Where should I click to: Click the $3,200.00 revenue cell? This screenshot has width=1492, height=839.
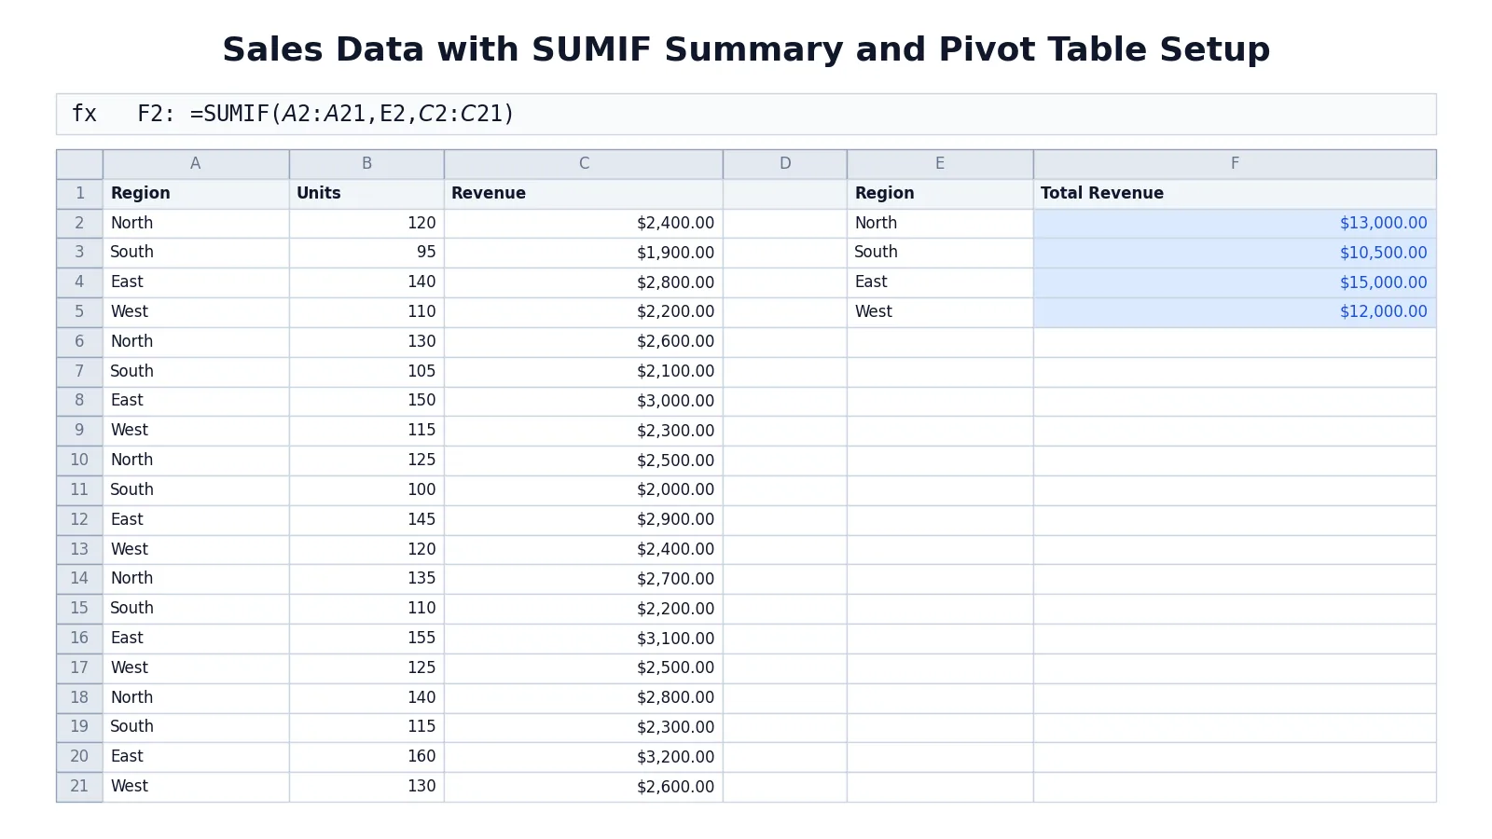click(584, 757)
